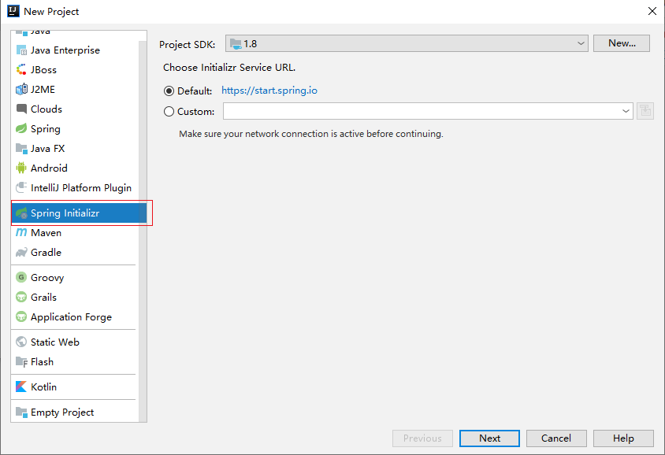Select the Custom service URL radio button

[x=169, y=111]
